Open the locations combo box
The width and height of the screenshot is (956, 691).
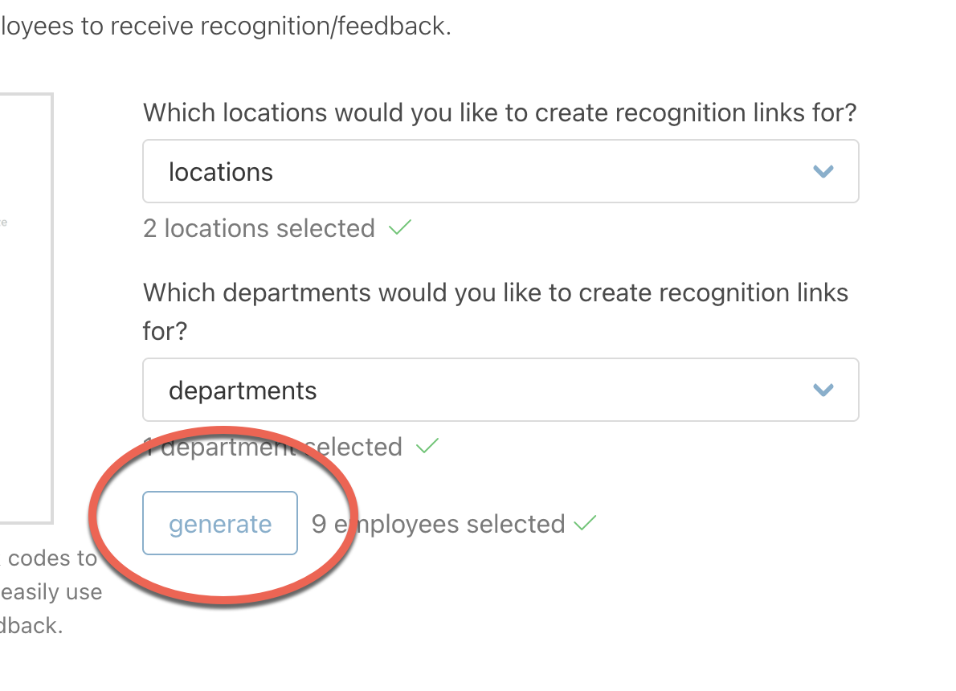point(500,171)
